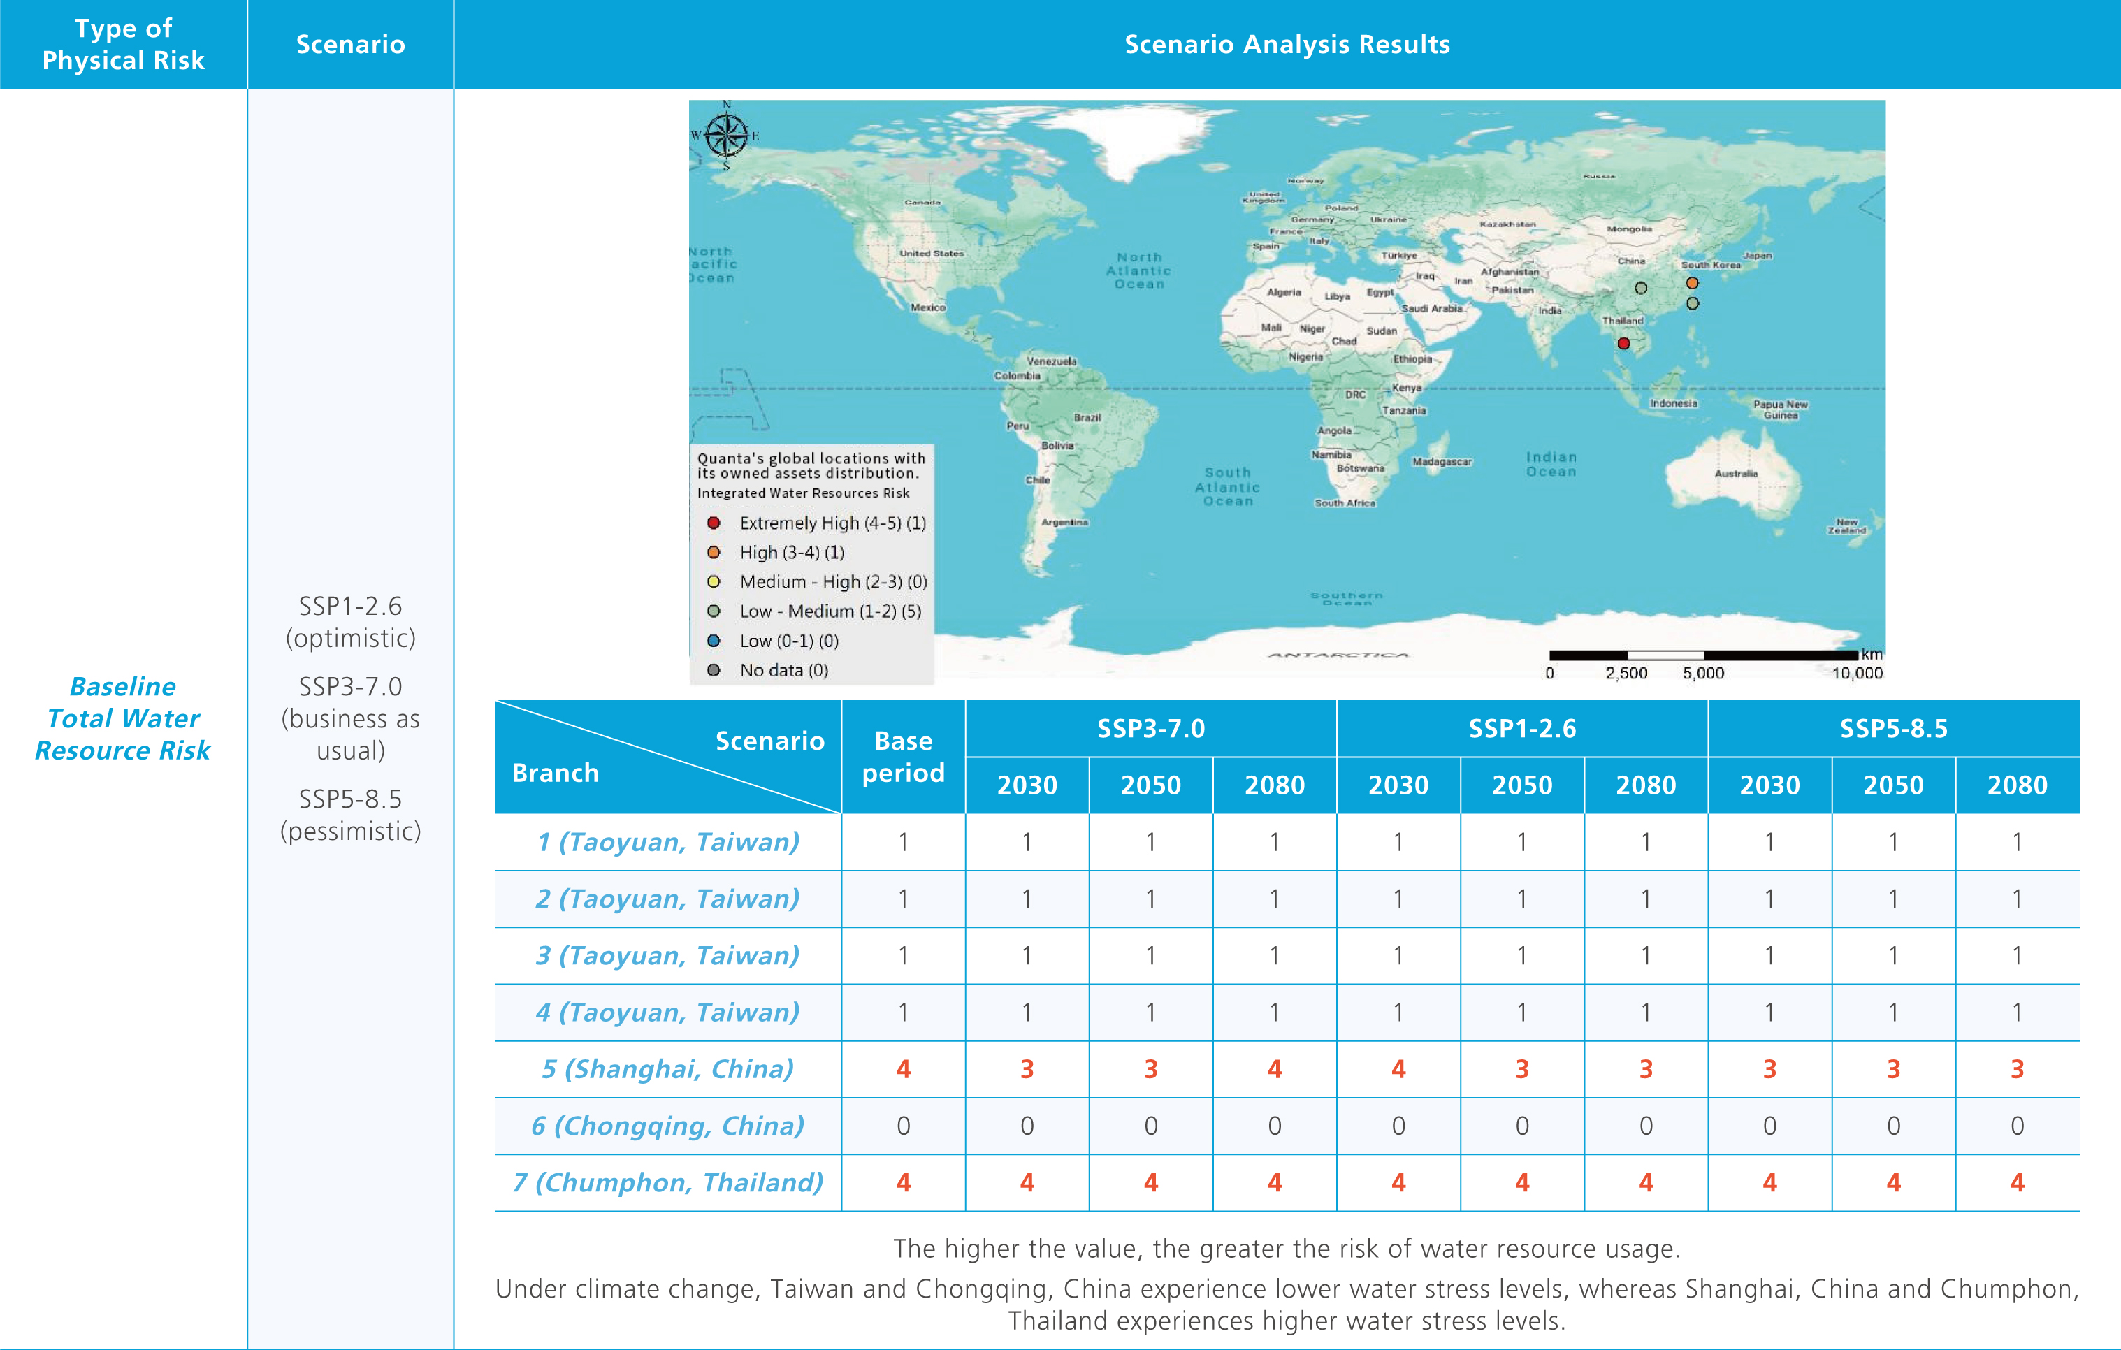Select the Scenario Analysis Results header tab
Image resolution: width=2121 pixels, height=1350 pixels.
tap(1287, 44)
